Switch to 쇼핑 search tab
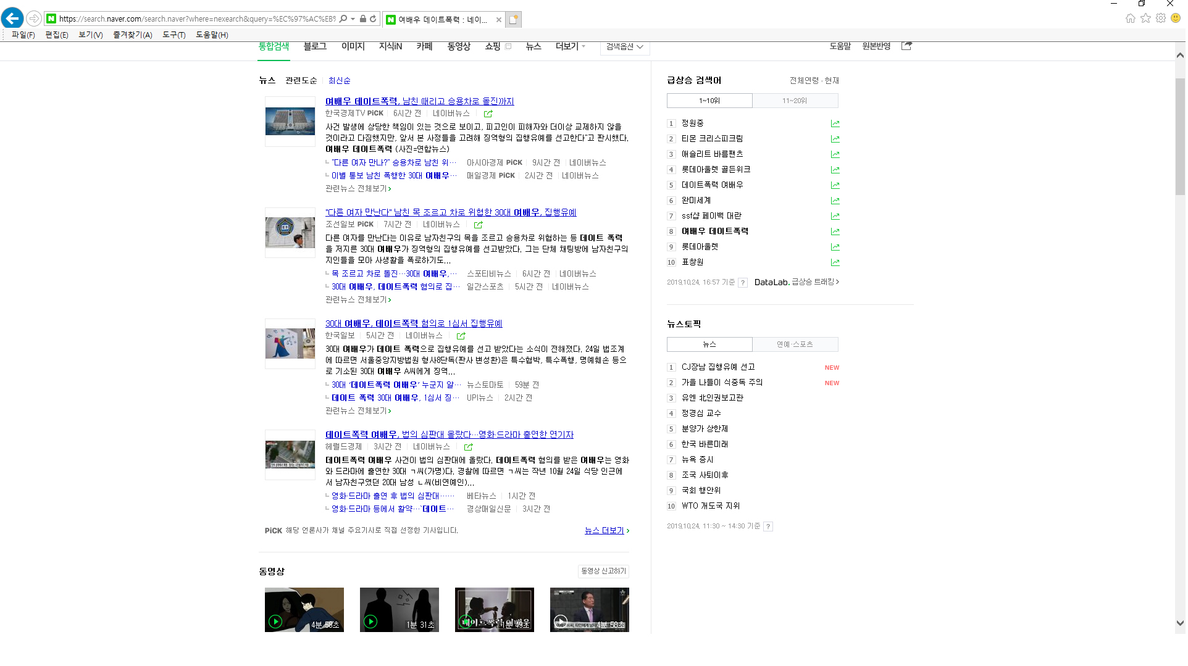Image resolution: width=1188 pixels, height=666 pixels. [x=493, y=46]
